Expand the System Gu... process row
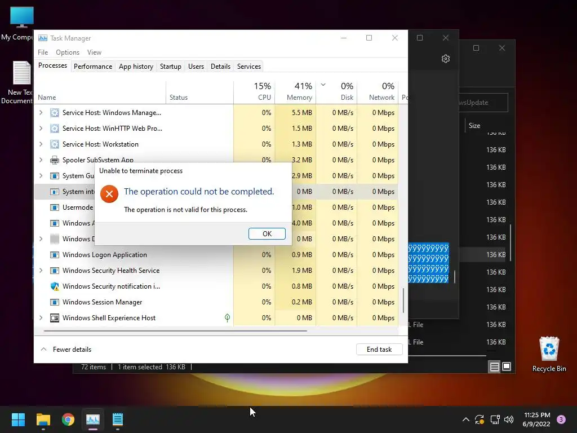 click(41, 176)
